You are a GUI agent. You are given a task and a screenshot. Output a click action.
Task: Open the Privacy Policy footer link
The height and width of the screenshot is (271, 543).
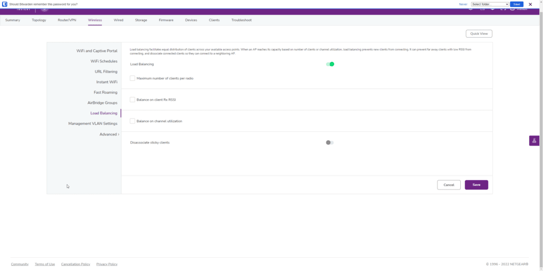pos(107,264)
